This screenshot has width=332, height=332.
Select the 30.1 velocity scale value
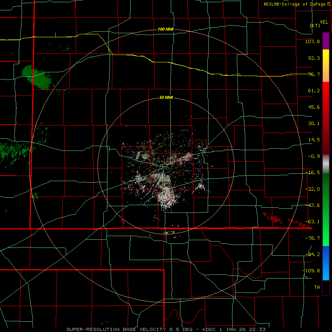pyautogui.click(x=314, y=124)
